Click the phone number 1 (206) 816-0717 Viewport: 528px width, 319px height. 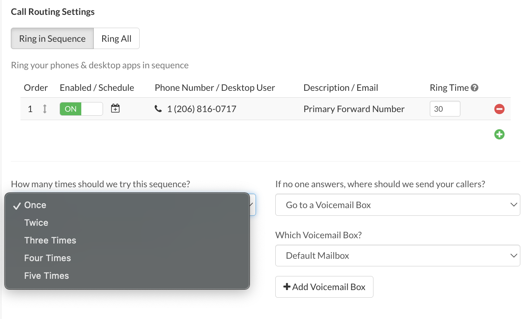click(x=202, y=109)
